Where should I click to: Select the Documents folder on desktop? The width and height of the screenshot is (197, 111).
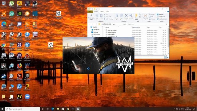pyautogui.click(x=4, y=98)
